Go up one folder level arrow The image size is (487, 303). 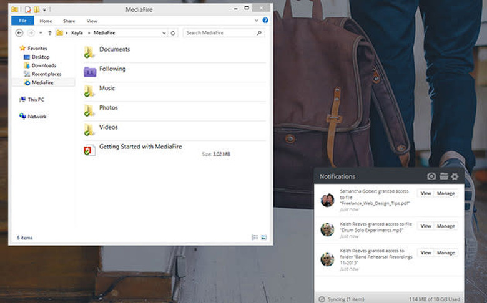coord(49,33)
